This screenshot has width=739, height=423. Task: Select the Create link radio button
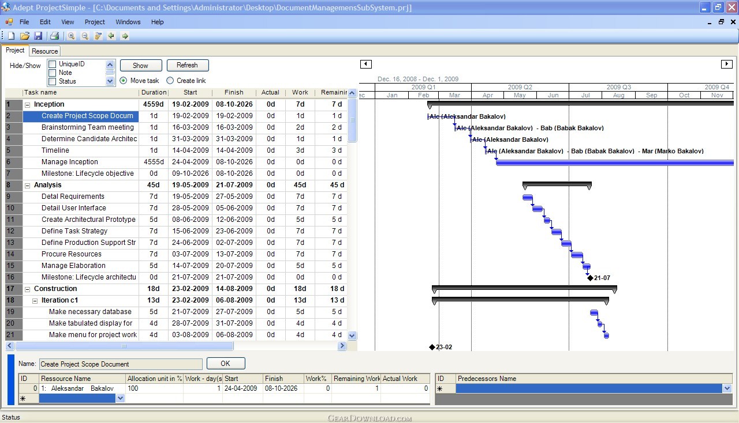(170, 81)
